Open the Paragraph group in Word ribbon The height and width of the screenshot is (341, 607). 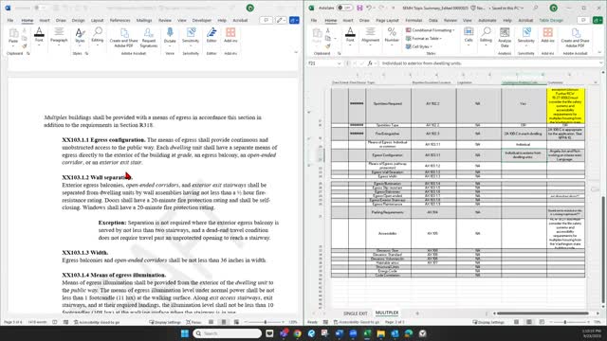coord(59,36)
